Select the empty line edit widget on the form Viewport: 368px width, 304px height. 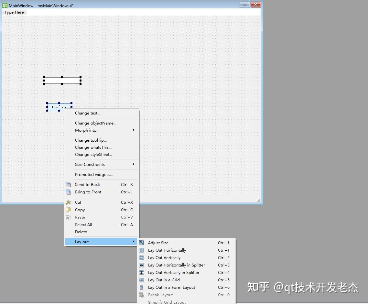[x=62, y=80]
